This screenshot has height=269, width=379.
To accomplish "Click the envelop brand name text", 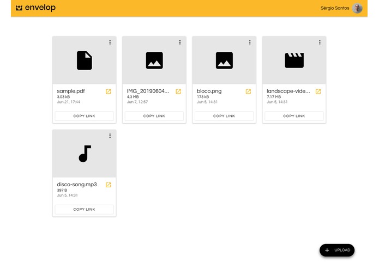I will coord(40,8).
